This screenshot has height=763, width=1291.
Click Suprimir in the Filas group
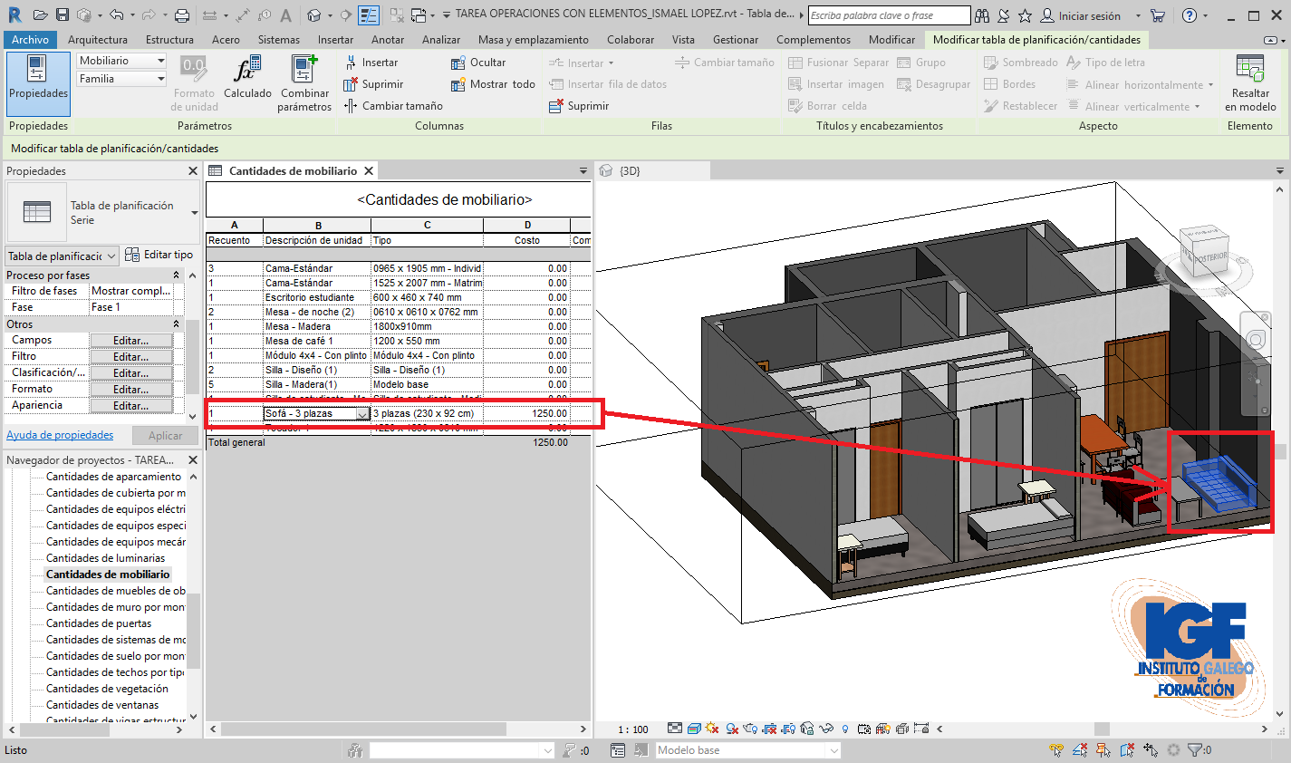coord(579,106)
